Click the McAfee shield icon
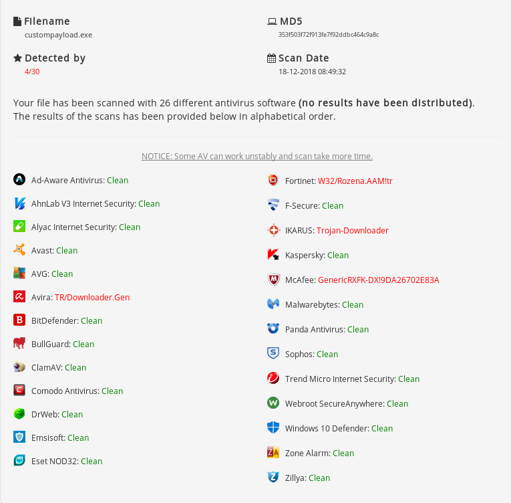 pyautogui.click(x=273, y=280)
